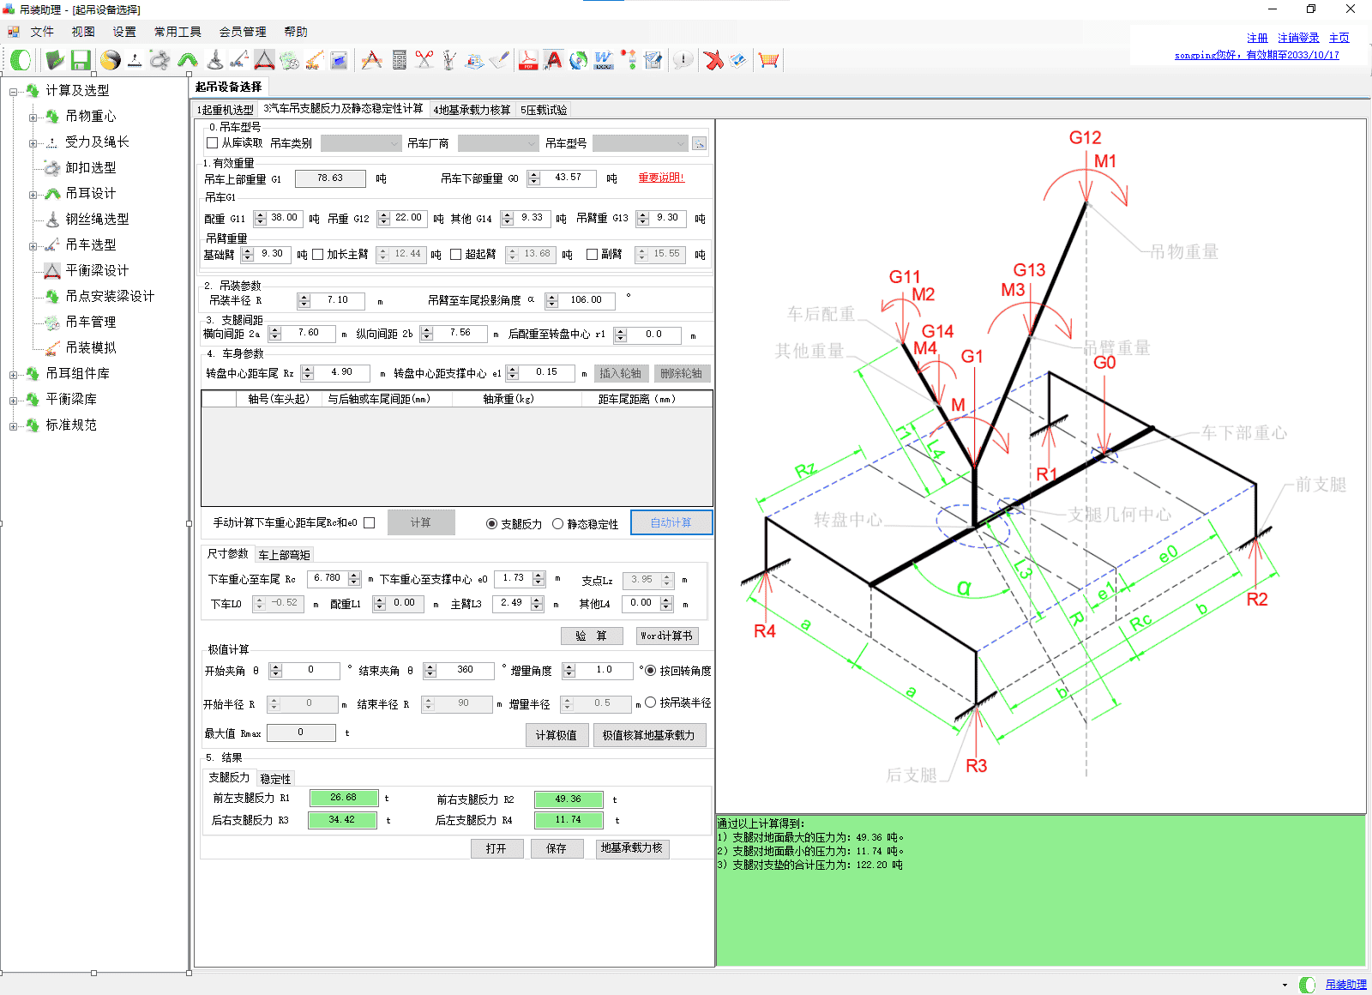Expand the 吊物重心 tree node
The image size is (1372, 995).
pyautogui.click(x=33, y=117)
